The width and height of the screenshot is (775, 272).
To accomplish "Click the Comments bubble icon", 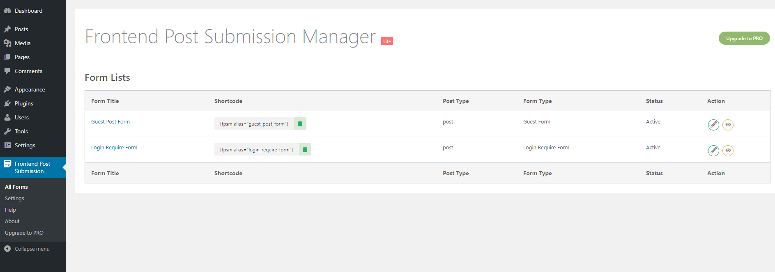I will (7, 71).
